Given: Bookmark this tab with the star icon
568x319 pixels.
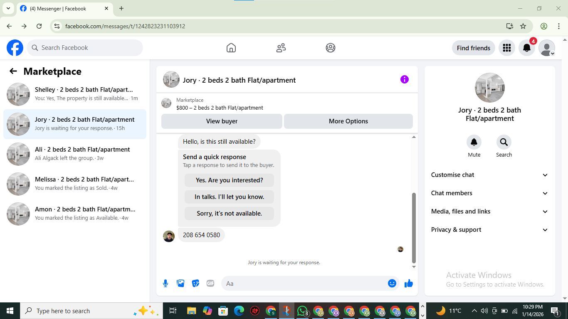Looking at the screenshot, I should click(523, 26).
